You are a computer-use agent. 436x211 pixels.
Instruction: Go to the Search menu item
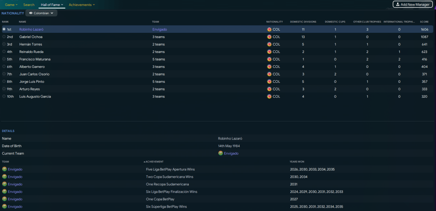click(29, 5)
